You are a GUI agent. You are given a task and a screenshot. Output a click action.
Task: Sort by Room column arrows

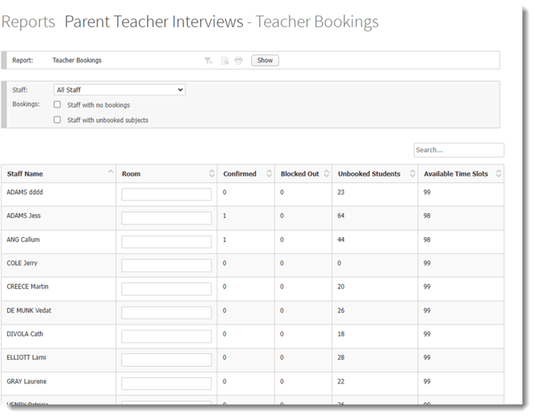pos(212,173)
